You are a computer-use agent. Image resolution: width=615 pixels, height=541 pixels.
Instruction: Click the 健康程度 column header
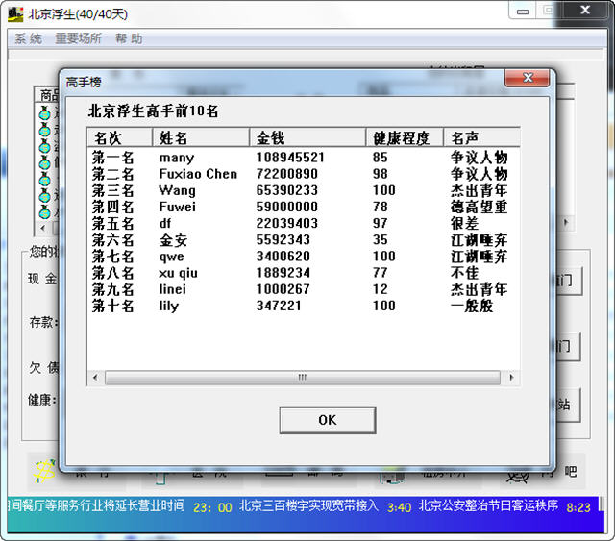coord(405,137)
